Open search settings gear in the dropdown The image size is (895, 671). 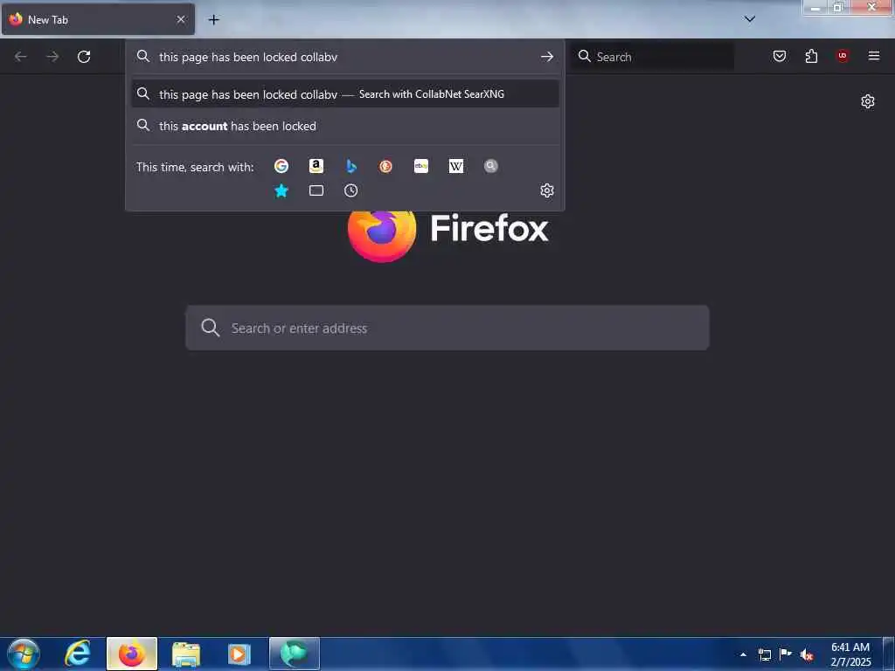(x=547, y=190)
